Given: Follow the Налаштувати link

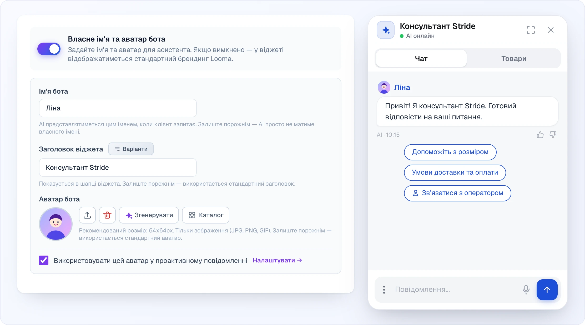Looking at the screenshot, I should tap(277, 260).
